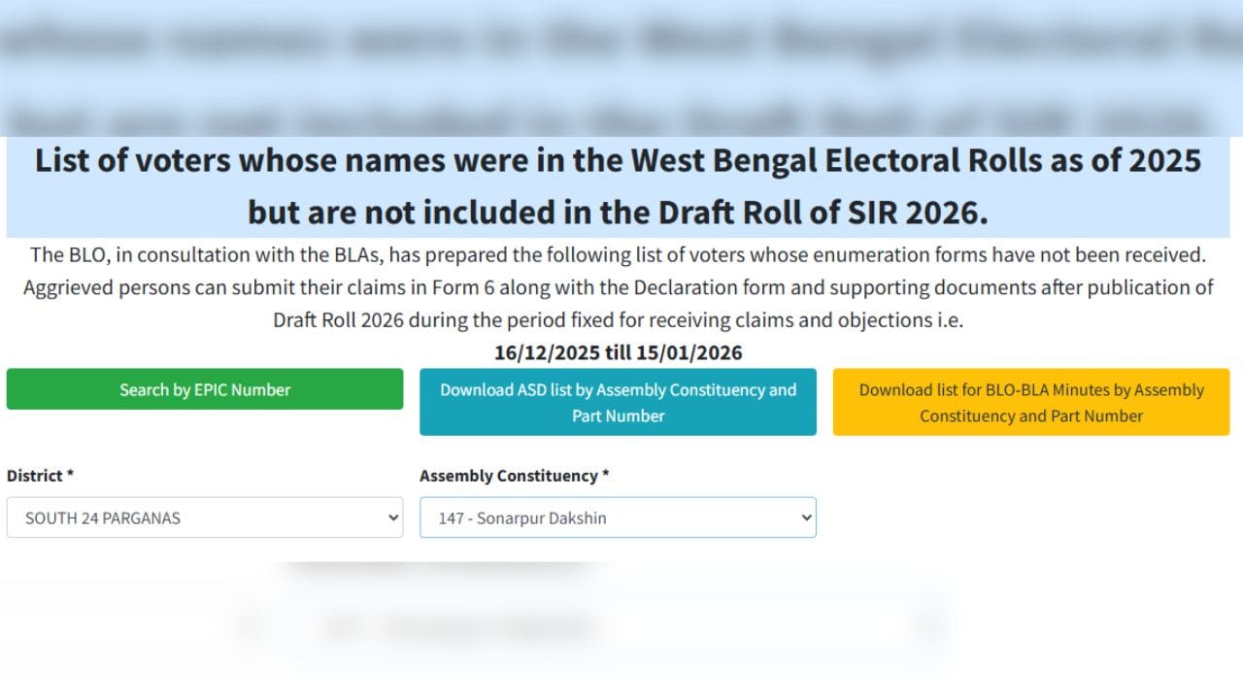Click the District dropdown chevron arrow
The height and width of the screenshot is (699, 1243).
(393, 517)
